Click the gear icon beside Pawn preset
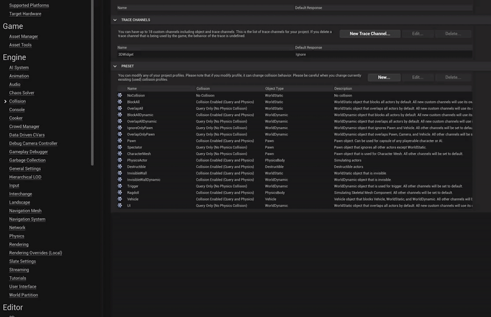Viewport: 491px width, 317px height. click(120, 141)
